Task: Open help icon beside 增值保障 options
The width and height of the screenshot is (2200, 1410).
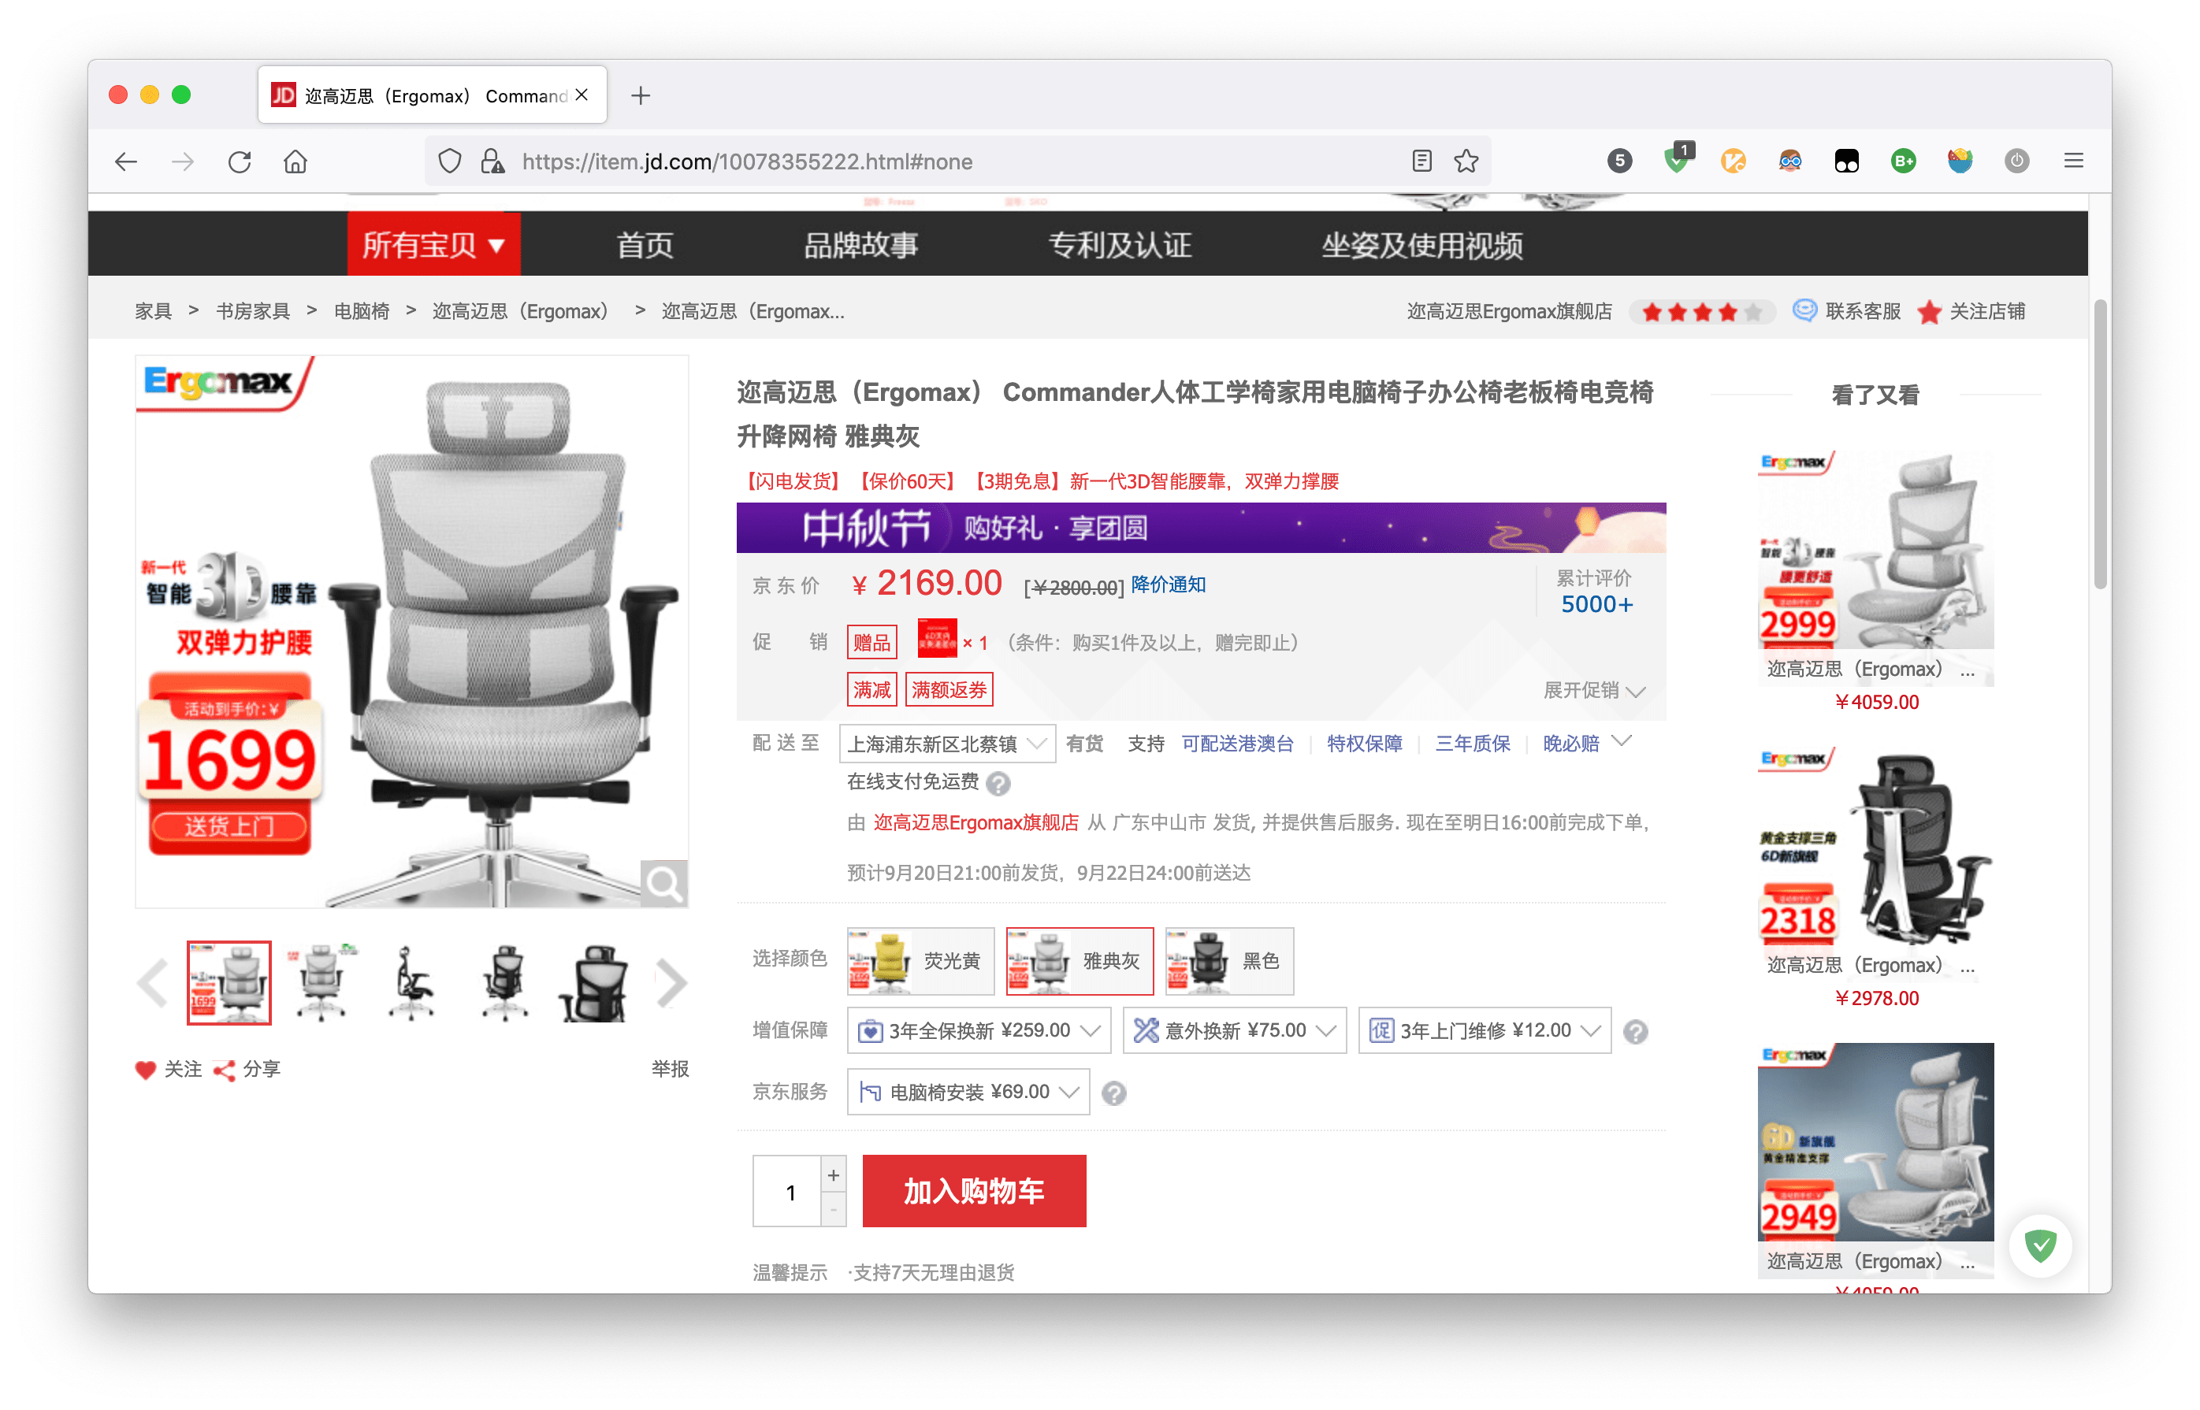Action: pos(1636,1032)
